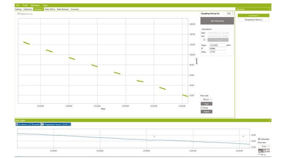This screenshot has width=284, height=158.
Task: Select Temperature Sensor 1 in Sensors panel
Action: point(253,20)
